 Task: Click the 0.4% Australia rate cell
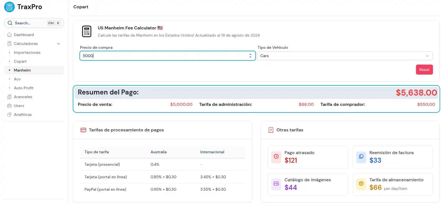click(155, 164)
